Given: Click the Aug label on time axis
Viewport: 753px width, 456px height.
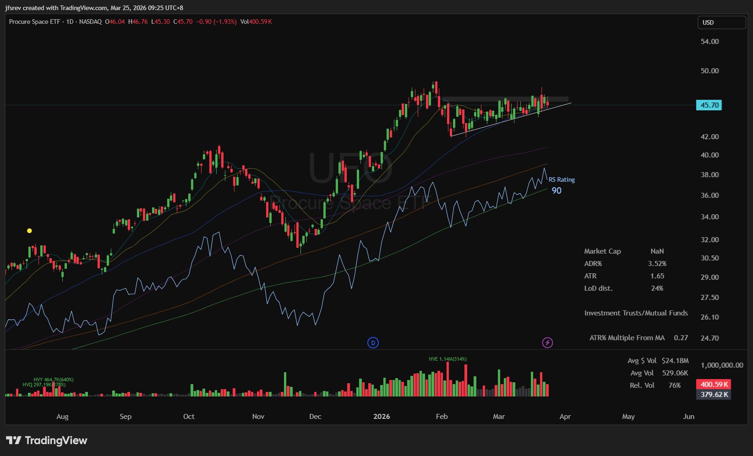Looking at the screenshot, I should [62, 416].
